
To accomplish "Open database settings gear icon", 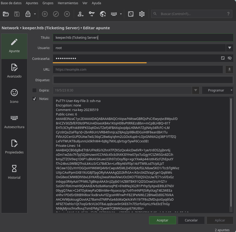I will pyautogui.click(x=142, y=14).
